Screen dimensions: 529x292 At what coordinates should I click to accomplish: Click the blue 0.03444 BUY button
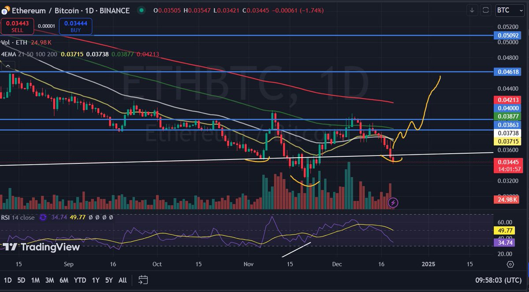click(x=75, y=26)
